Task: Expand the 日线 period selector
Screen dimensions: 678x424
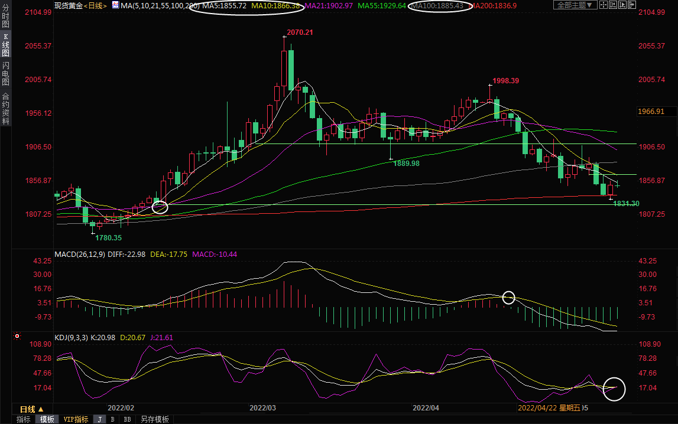Action: point(31,409)
